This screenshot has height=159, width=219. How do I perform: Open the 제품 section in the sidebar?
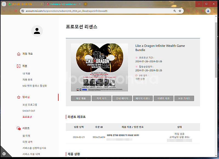pos(25,66)
